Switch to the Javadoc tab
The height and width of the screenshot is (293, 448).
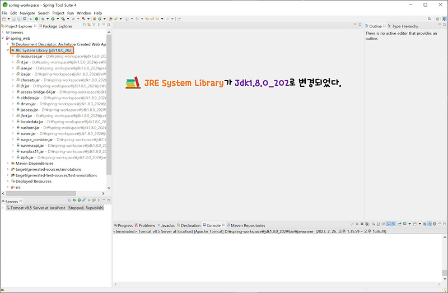[x=166, y=225]
